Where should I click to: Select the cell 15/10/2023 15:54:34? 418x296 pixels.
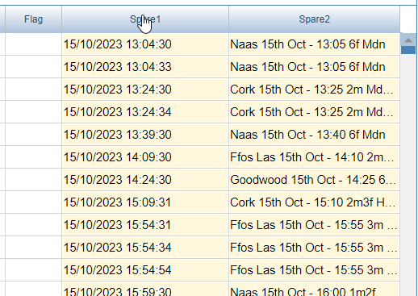(145, 248)
